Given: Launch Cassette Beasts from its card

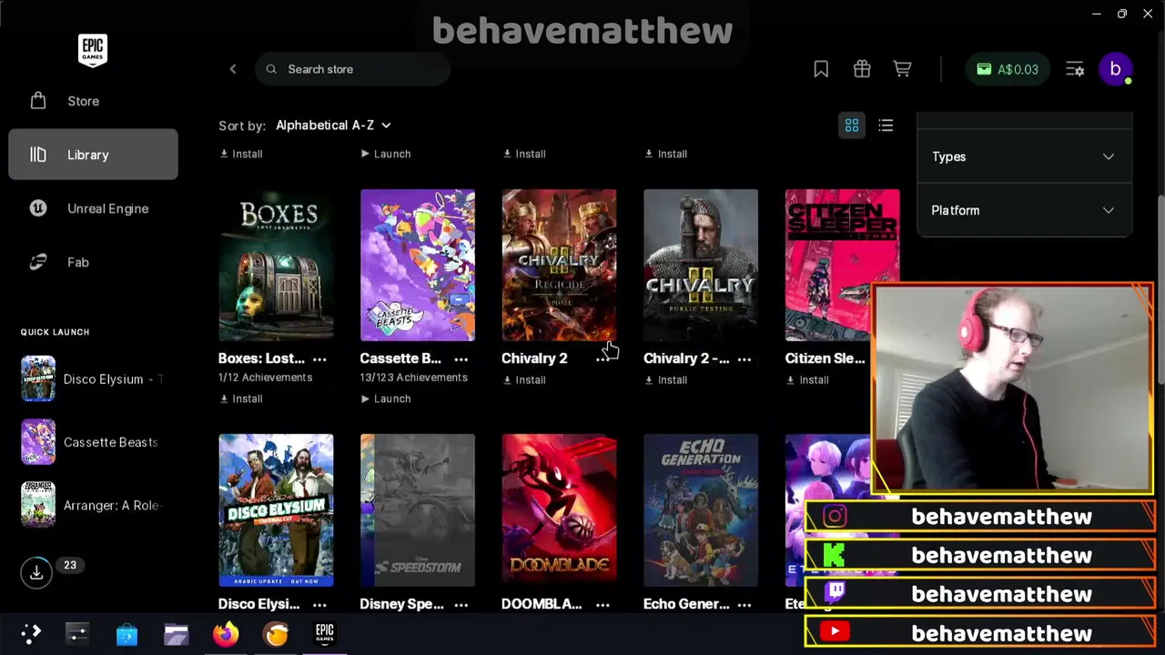Looking at the screenshot, I should coord(386,398).
